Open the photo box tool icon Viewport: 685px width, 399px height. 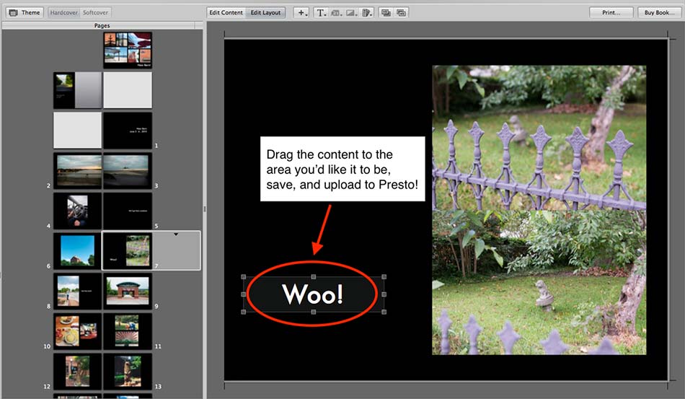pos(336,13)
